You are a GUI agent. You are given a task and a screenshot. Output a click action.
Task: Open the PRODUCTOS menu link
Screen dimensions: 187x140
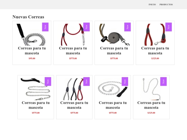(166, 4)
